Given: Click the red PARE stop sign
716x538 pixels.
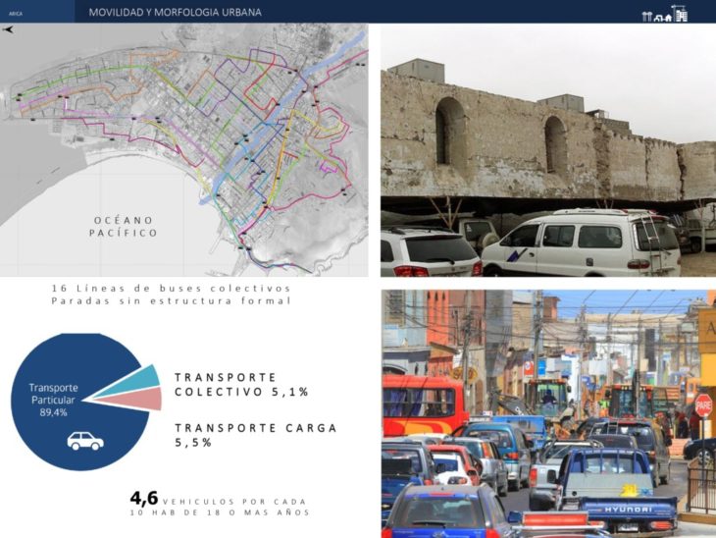Looking at the screenshot, I should pyautogui.click(x=702, y=404).
